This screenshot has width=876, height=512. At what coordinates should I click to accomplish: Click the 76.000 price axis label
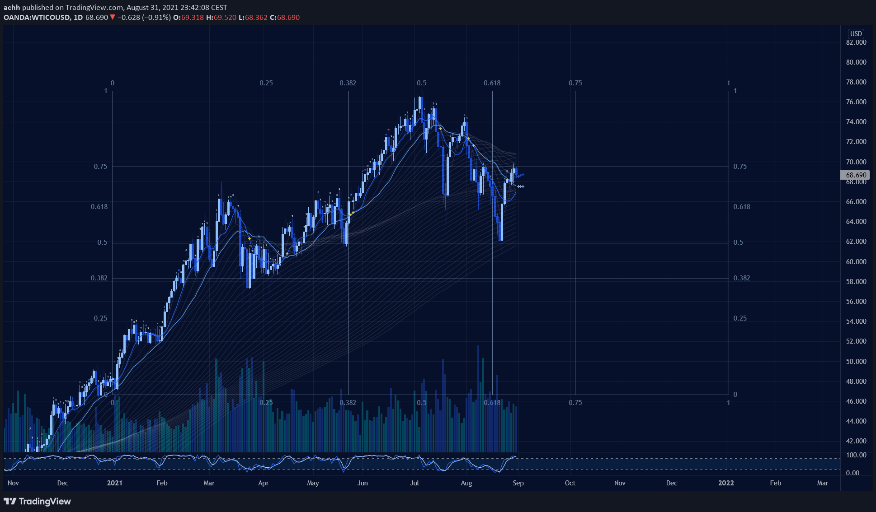(856, 102)
